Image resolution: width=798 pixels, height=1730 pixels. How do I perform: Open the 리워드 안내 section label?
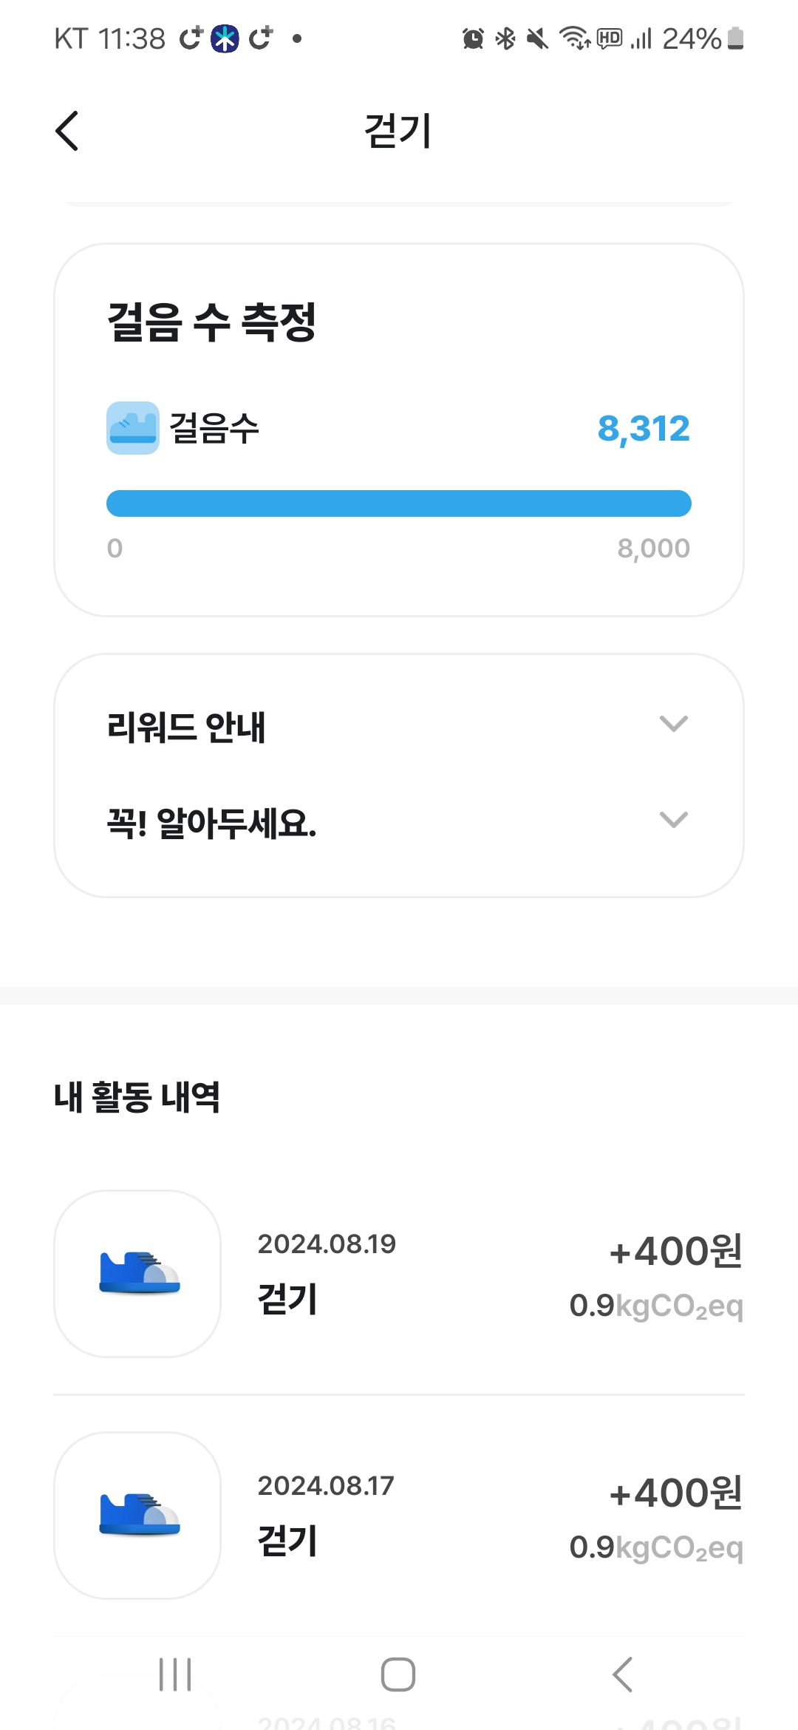186,727
